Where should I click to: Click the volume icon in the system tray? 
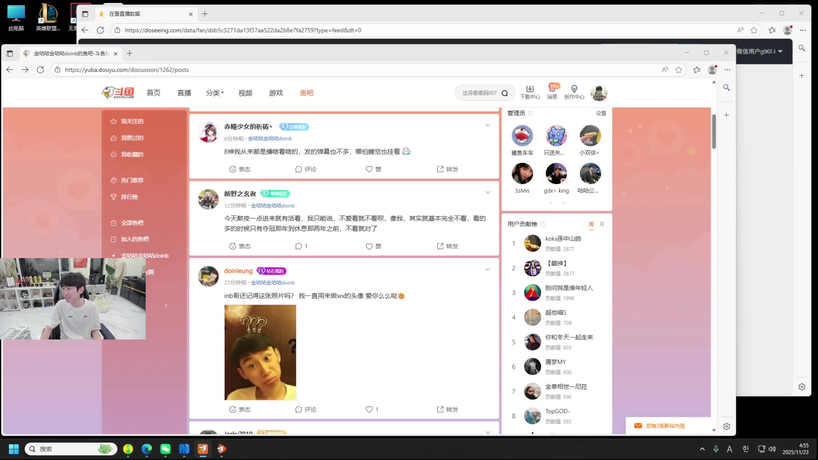point(772,448)
